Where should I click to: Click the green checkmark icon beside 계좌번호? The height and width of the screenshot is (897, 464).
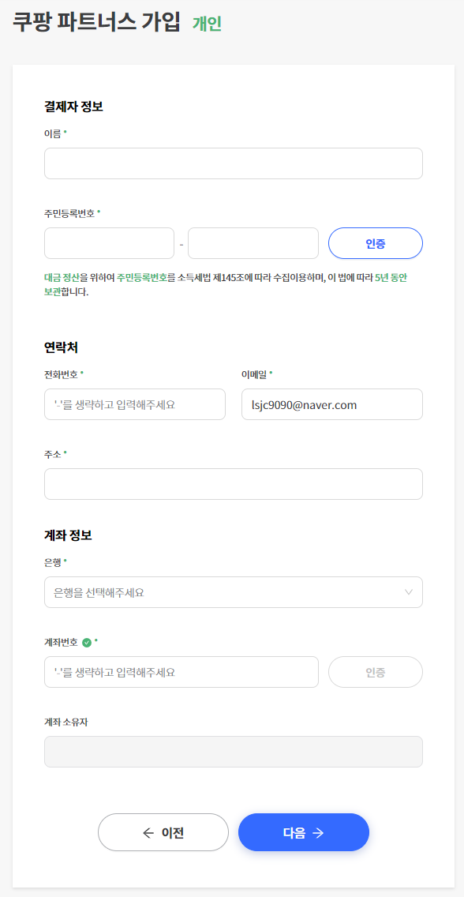pos(87,643)
